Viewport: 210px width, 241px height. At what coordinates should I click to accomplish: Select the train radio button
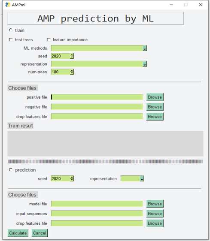coord(11,30)
